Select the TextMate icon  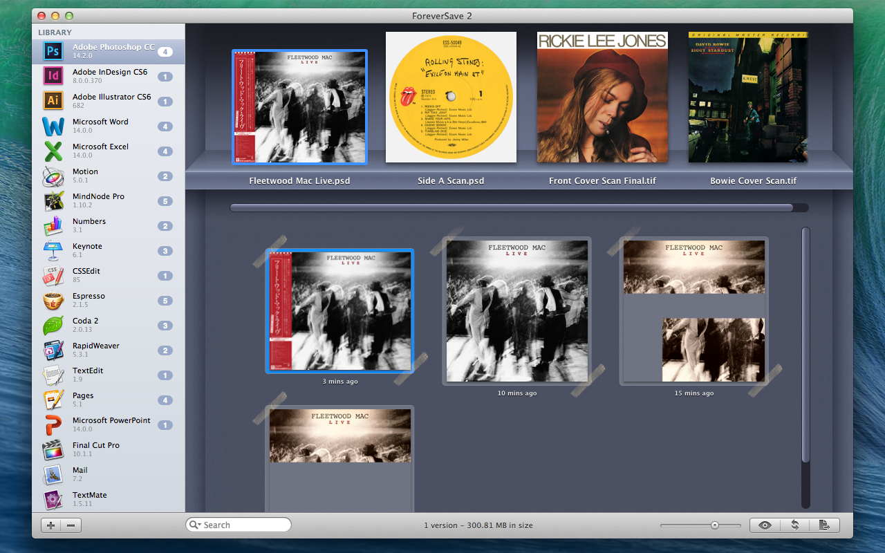pyautogui.click(x=53, y=499)
